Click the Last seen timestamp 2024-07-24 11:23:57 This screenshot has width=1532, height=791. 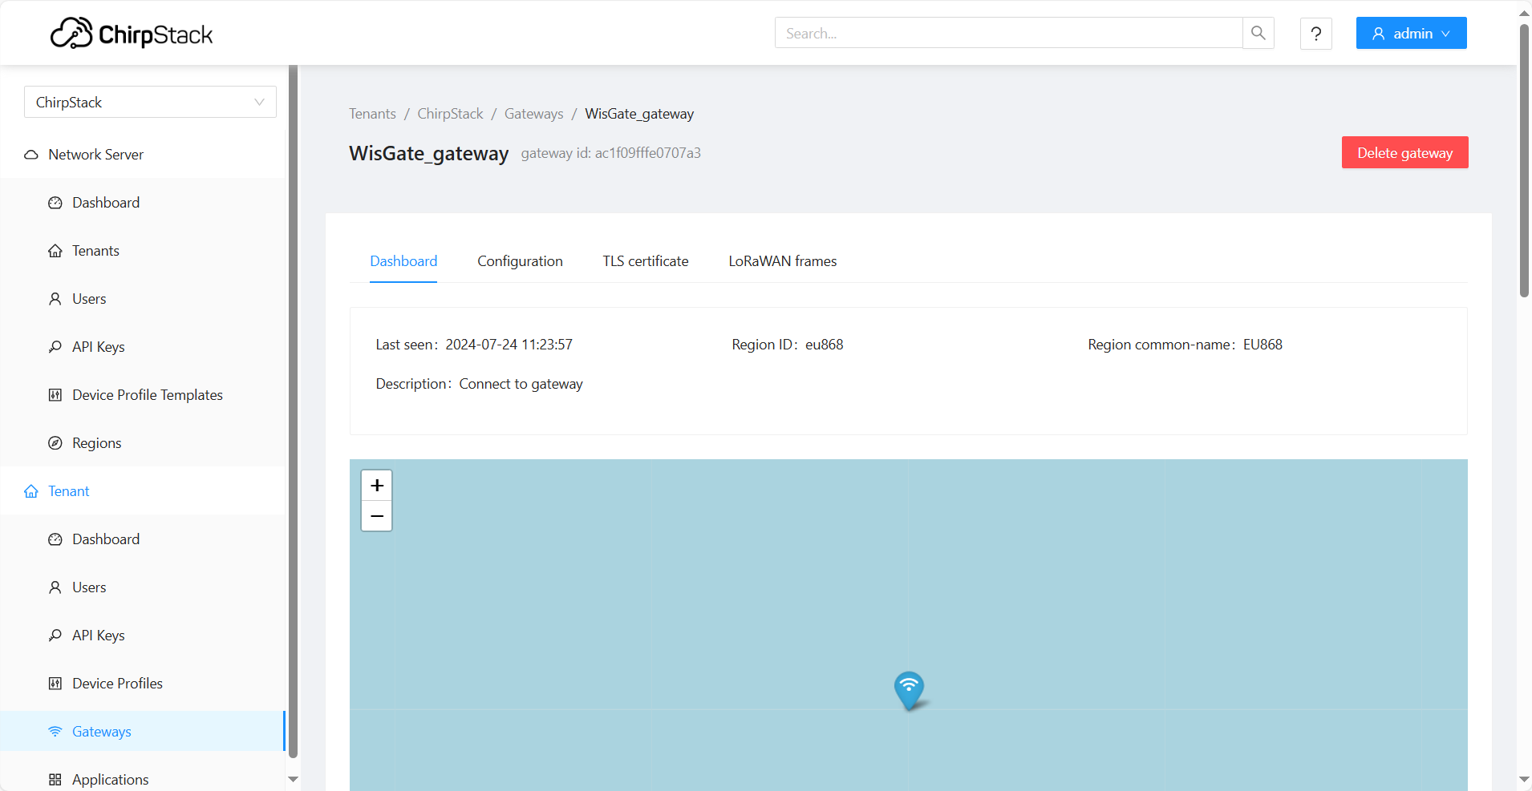pyautogui.click(x=509, y=345)
